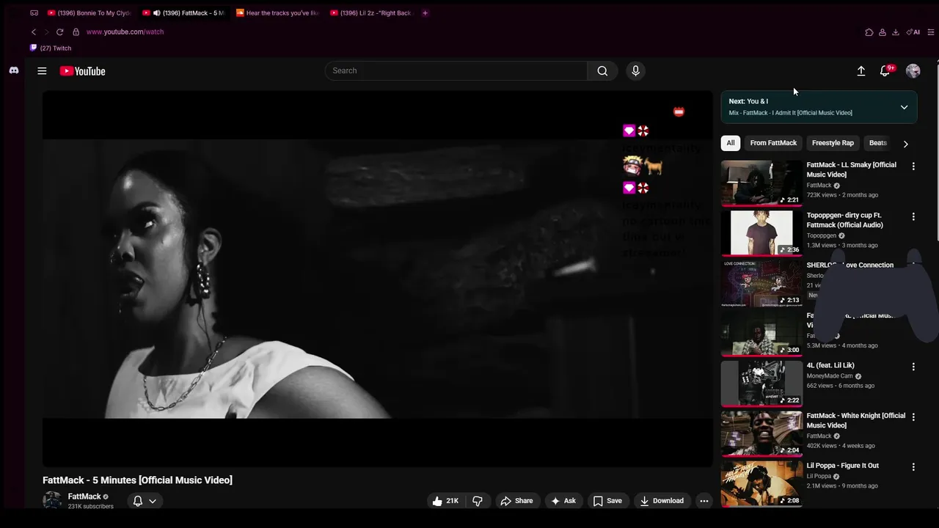The width and height of the screenshot is (939, 528).
Task: Switch to Bonnie To My Clyde tab
Action: 89,13
